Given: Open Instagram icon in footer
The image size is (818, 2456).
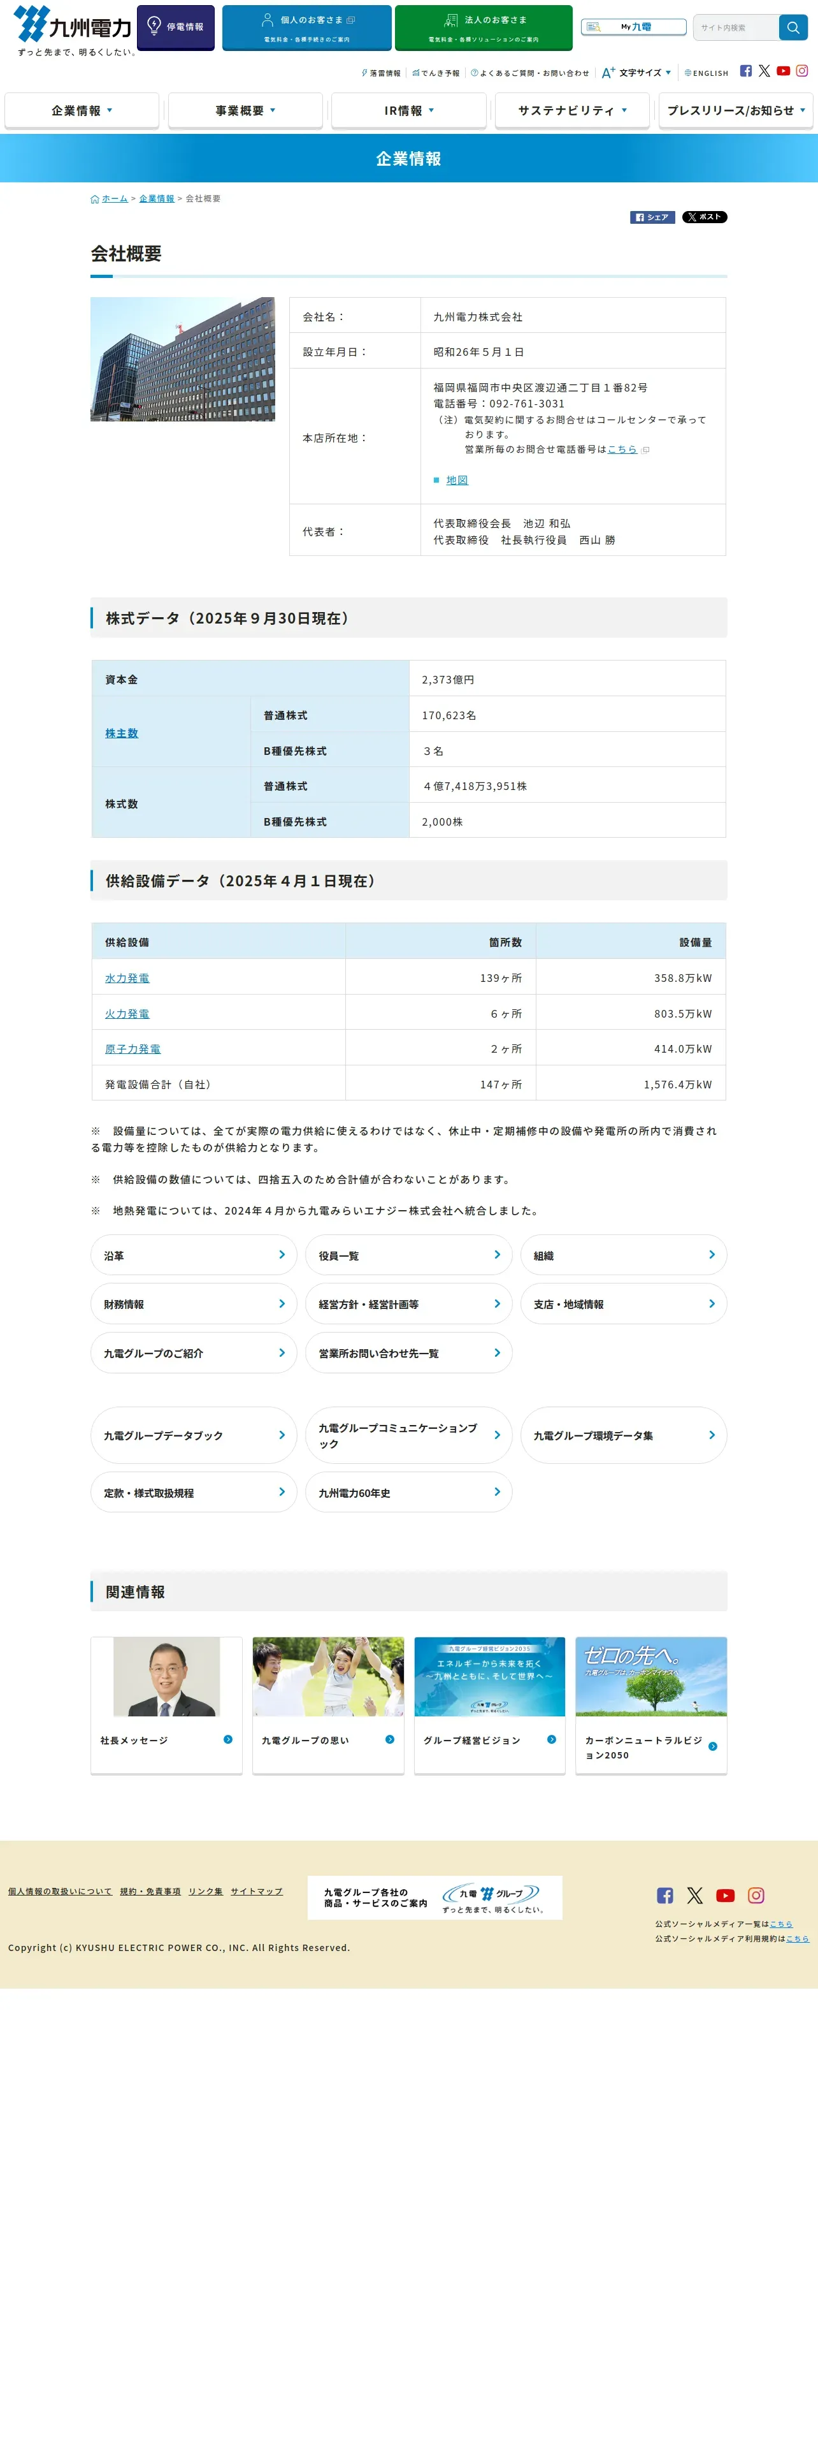Looking at the screenshot, I should click(x=756, y=1896).
